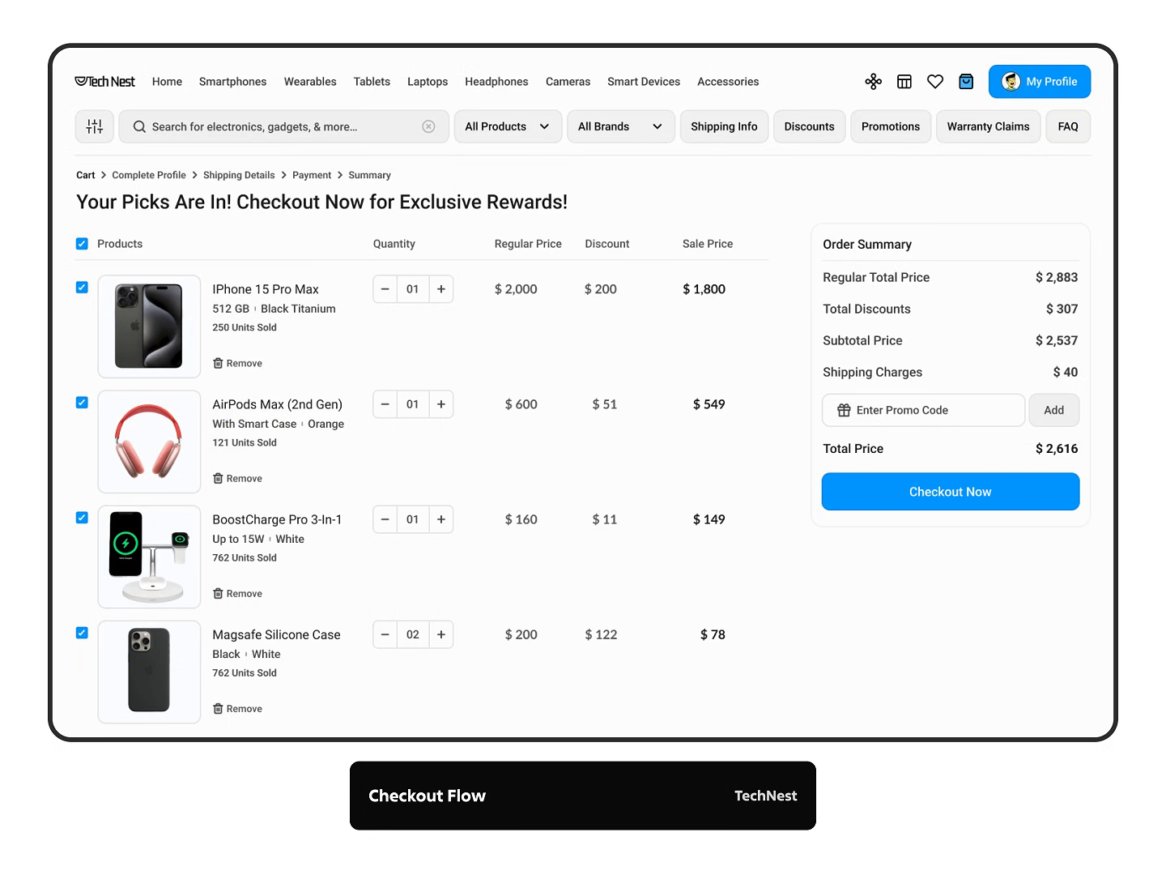Click the trash icon to remove AirPods Max
Screen dimensions: 1166x875
pos(219,478)
